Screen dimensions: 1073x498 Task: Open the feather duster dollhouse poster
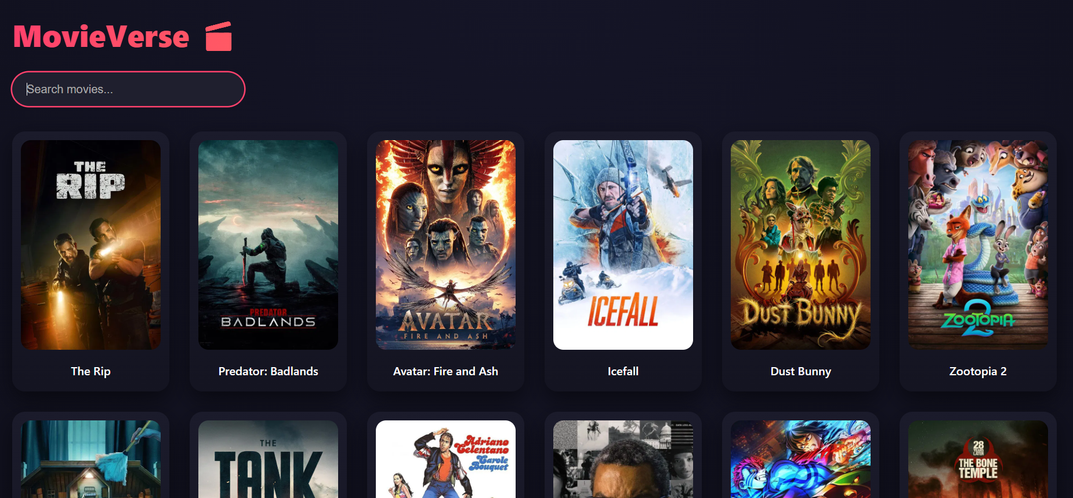(90, 460)
